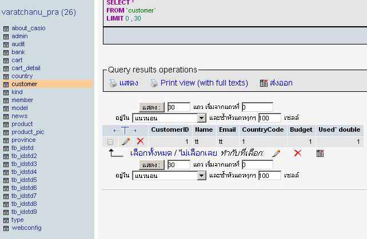Sort by the Used` double column header
The image size is (367, 239).
[x=340, y=129]
